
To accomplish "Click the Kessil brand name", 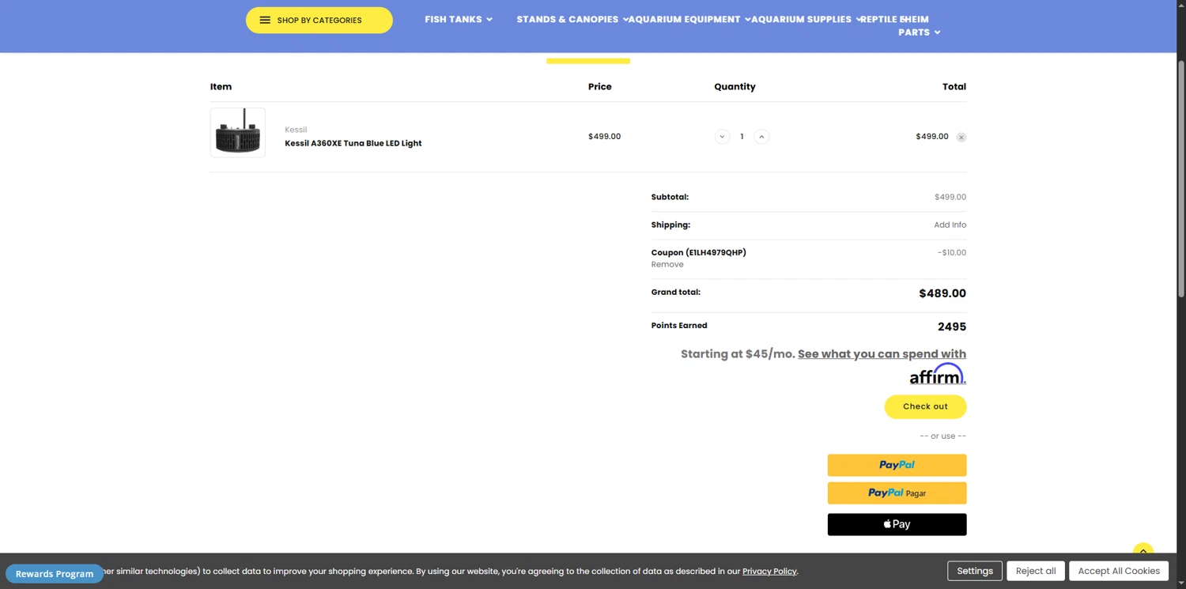I will (296, 130).
